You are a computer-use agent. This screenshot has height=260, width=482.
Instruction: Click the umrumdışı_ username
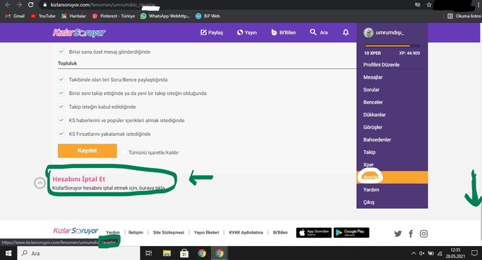390,33
